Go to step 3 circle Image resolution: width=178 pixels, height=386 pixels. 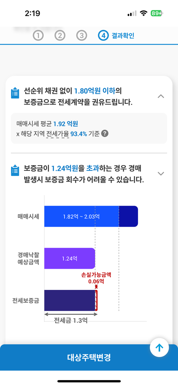(82, 36)
